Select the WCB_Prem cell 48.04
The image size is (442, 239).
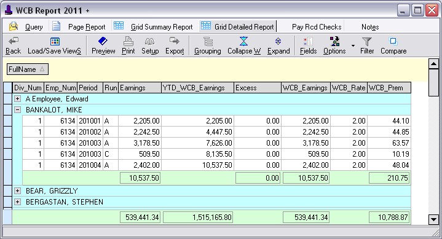pyautogui.click(x=389, y=165)
